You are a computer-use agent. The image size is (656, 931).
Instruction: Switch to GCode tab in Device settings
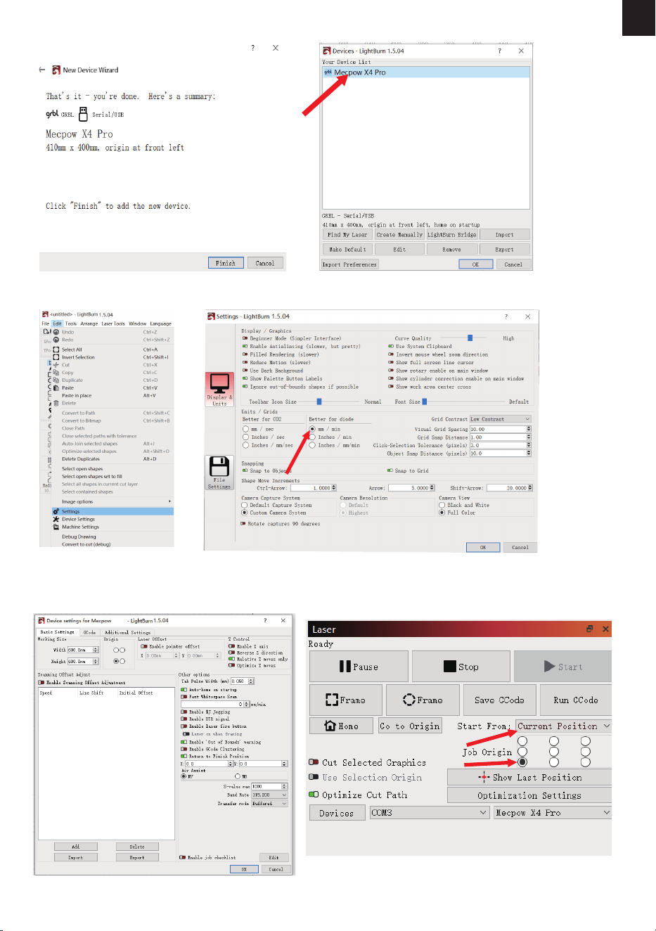point(89,632)
